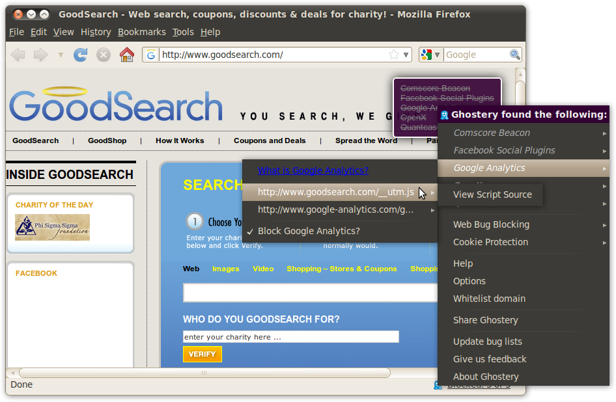
Task: Open the Help menu in the menu bar
Action: (210, 32)
